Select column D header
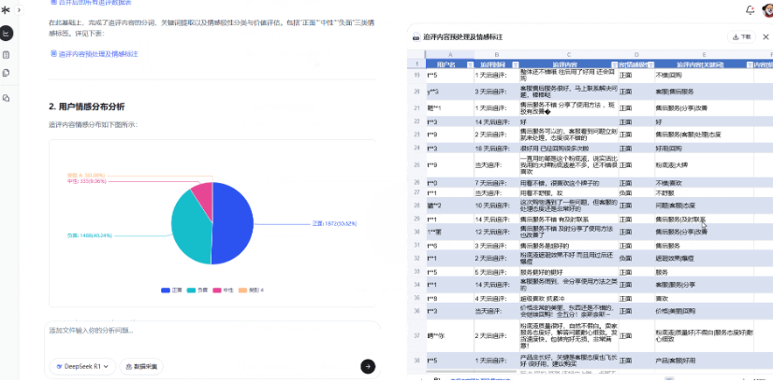 (x=636, y=55)
